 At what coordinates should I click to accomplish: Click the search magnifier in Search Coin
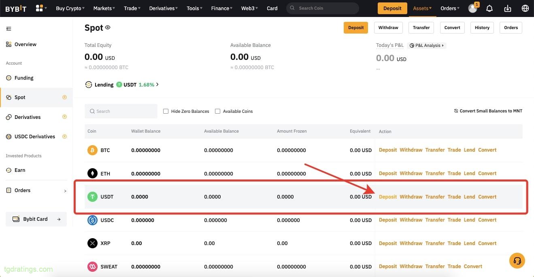click(x=292, y=8)
